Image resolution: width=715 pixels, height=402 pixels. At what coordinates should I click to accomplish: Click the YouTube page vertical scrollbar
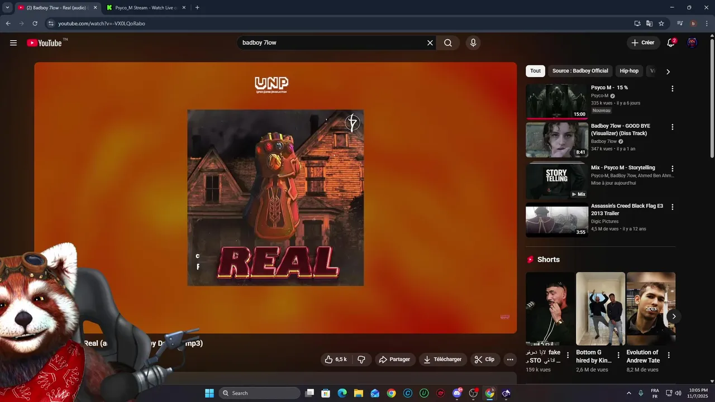712,98
